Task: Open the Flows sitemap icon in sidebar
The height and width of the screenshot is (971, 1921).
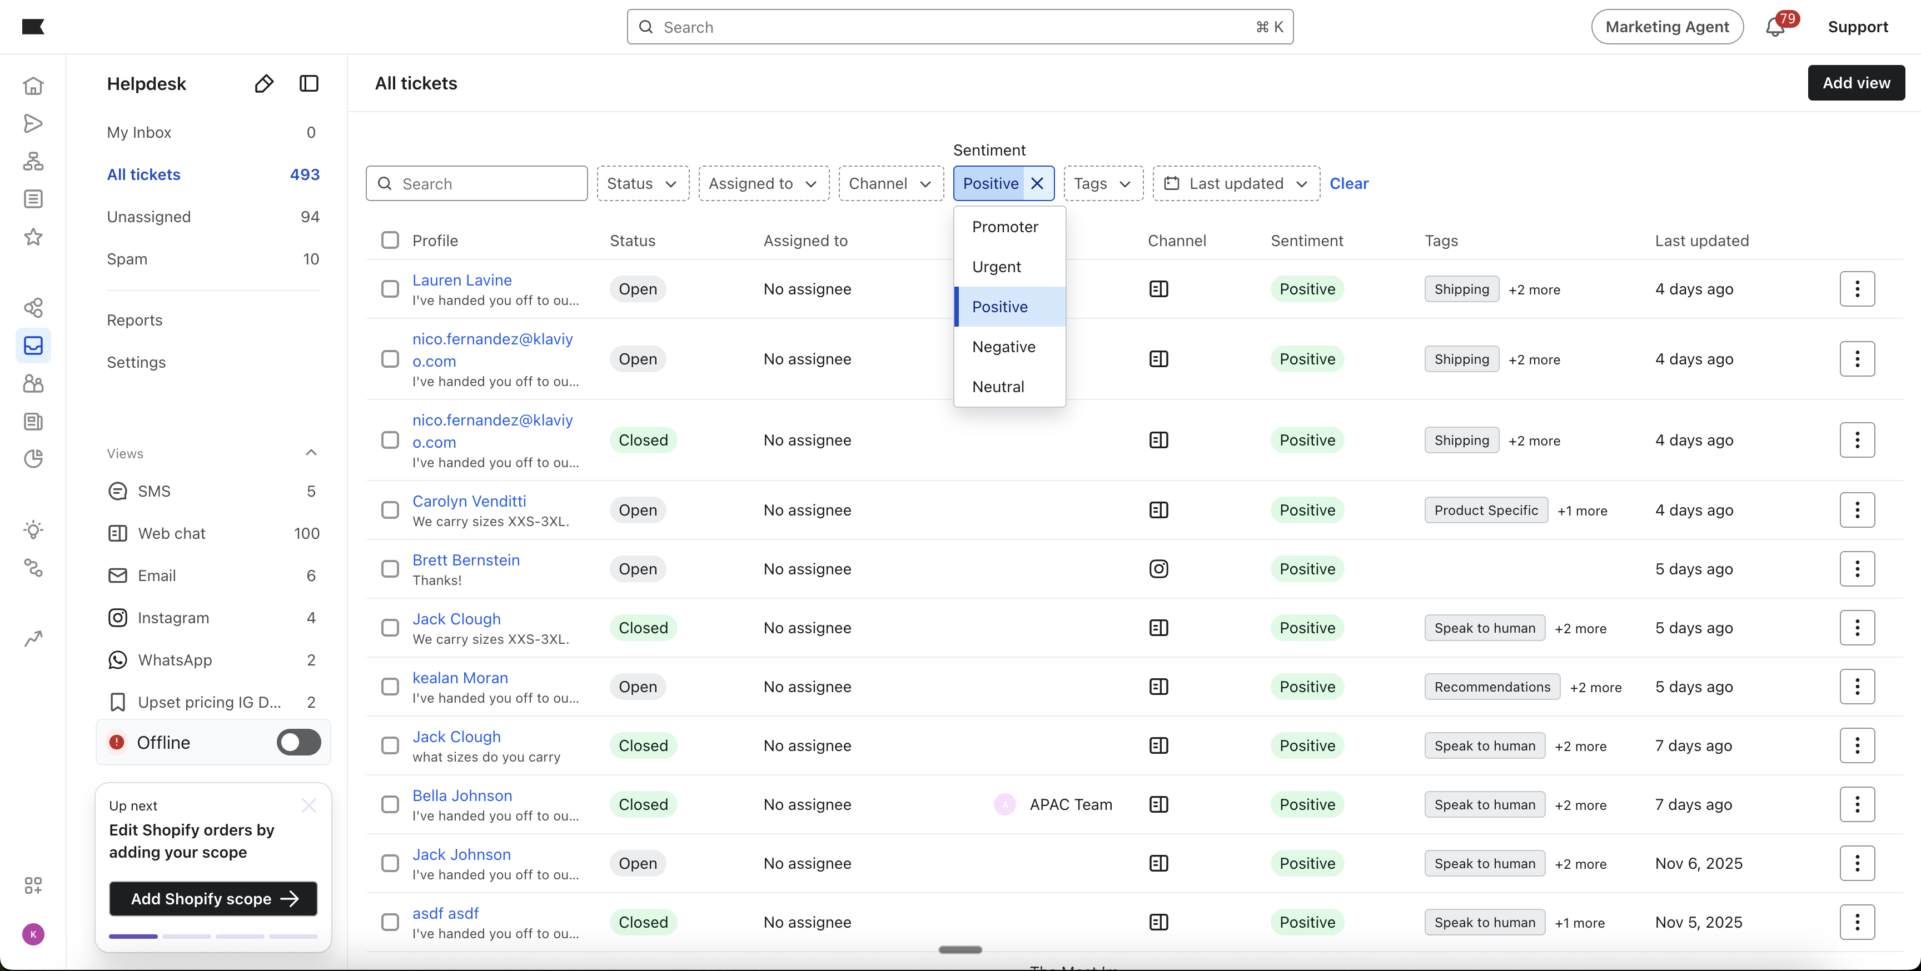Action: pos(33,161)
